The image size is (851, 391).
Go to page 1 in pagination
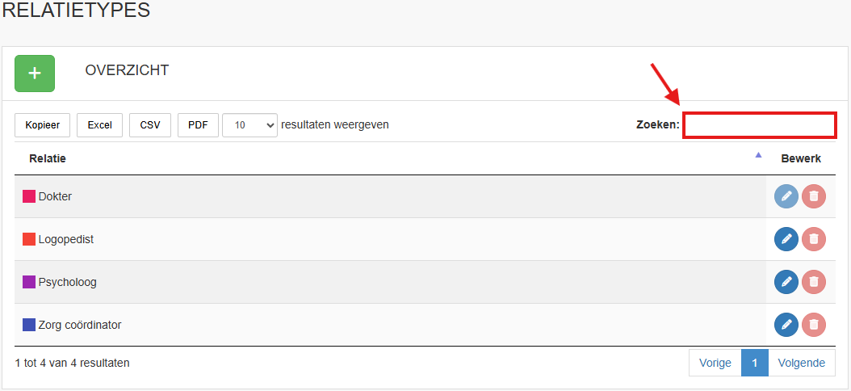click(755, 363)
